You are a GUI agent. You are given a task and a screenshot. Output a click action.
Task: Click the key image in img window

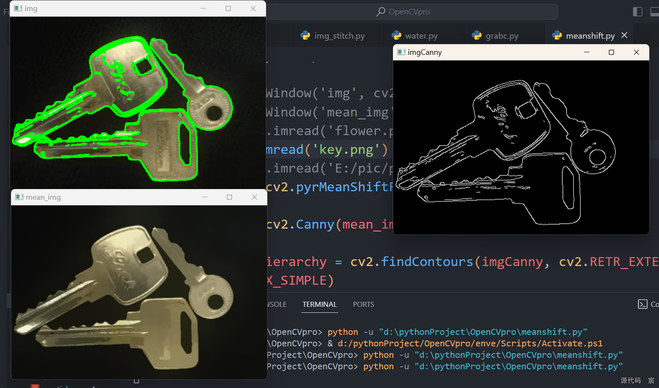138,102
